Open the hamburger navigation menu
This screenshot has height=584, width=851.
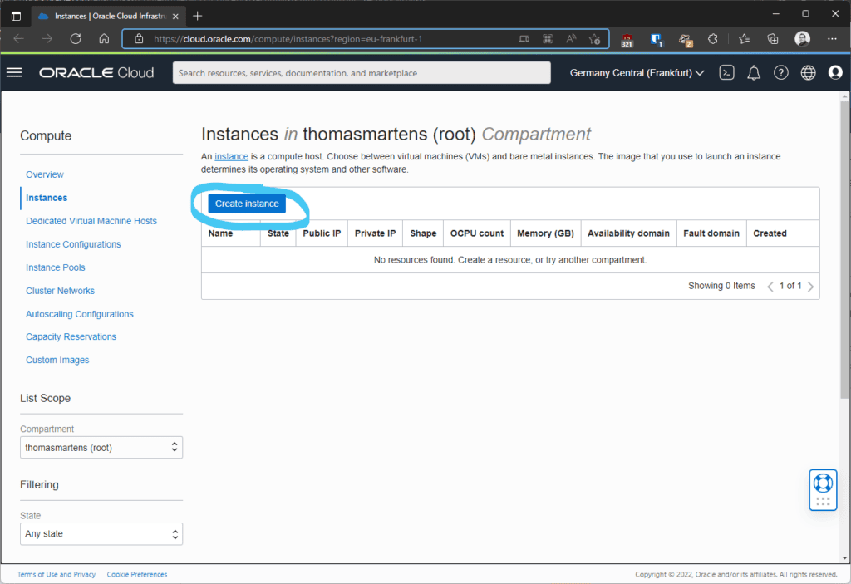point(14,72)
